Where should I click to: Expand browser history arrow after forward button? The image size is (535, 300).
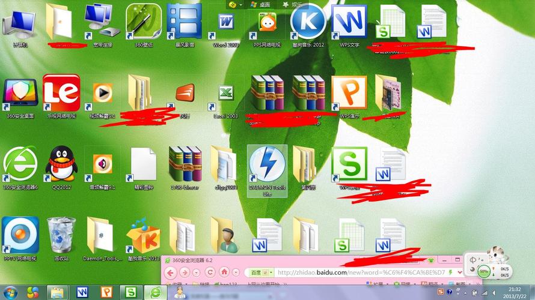tap(198, 272)
